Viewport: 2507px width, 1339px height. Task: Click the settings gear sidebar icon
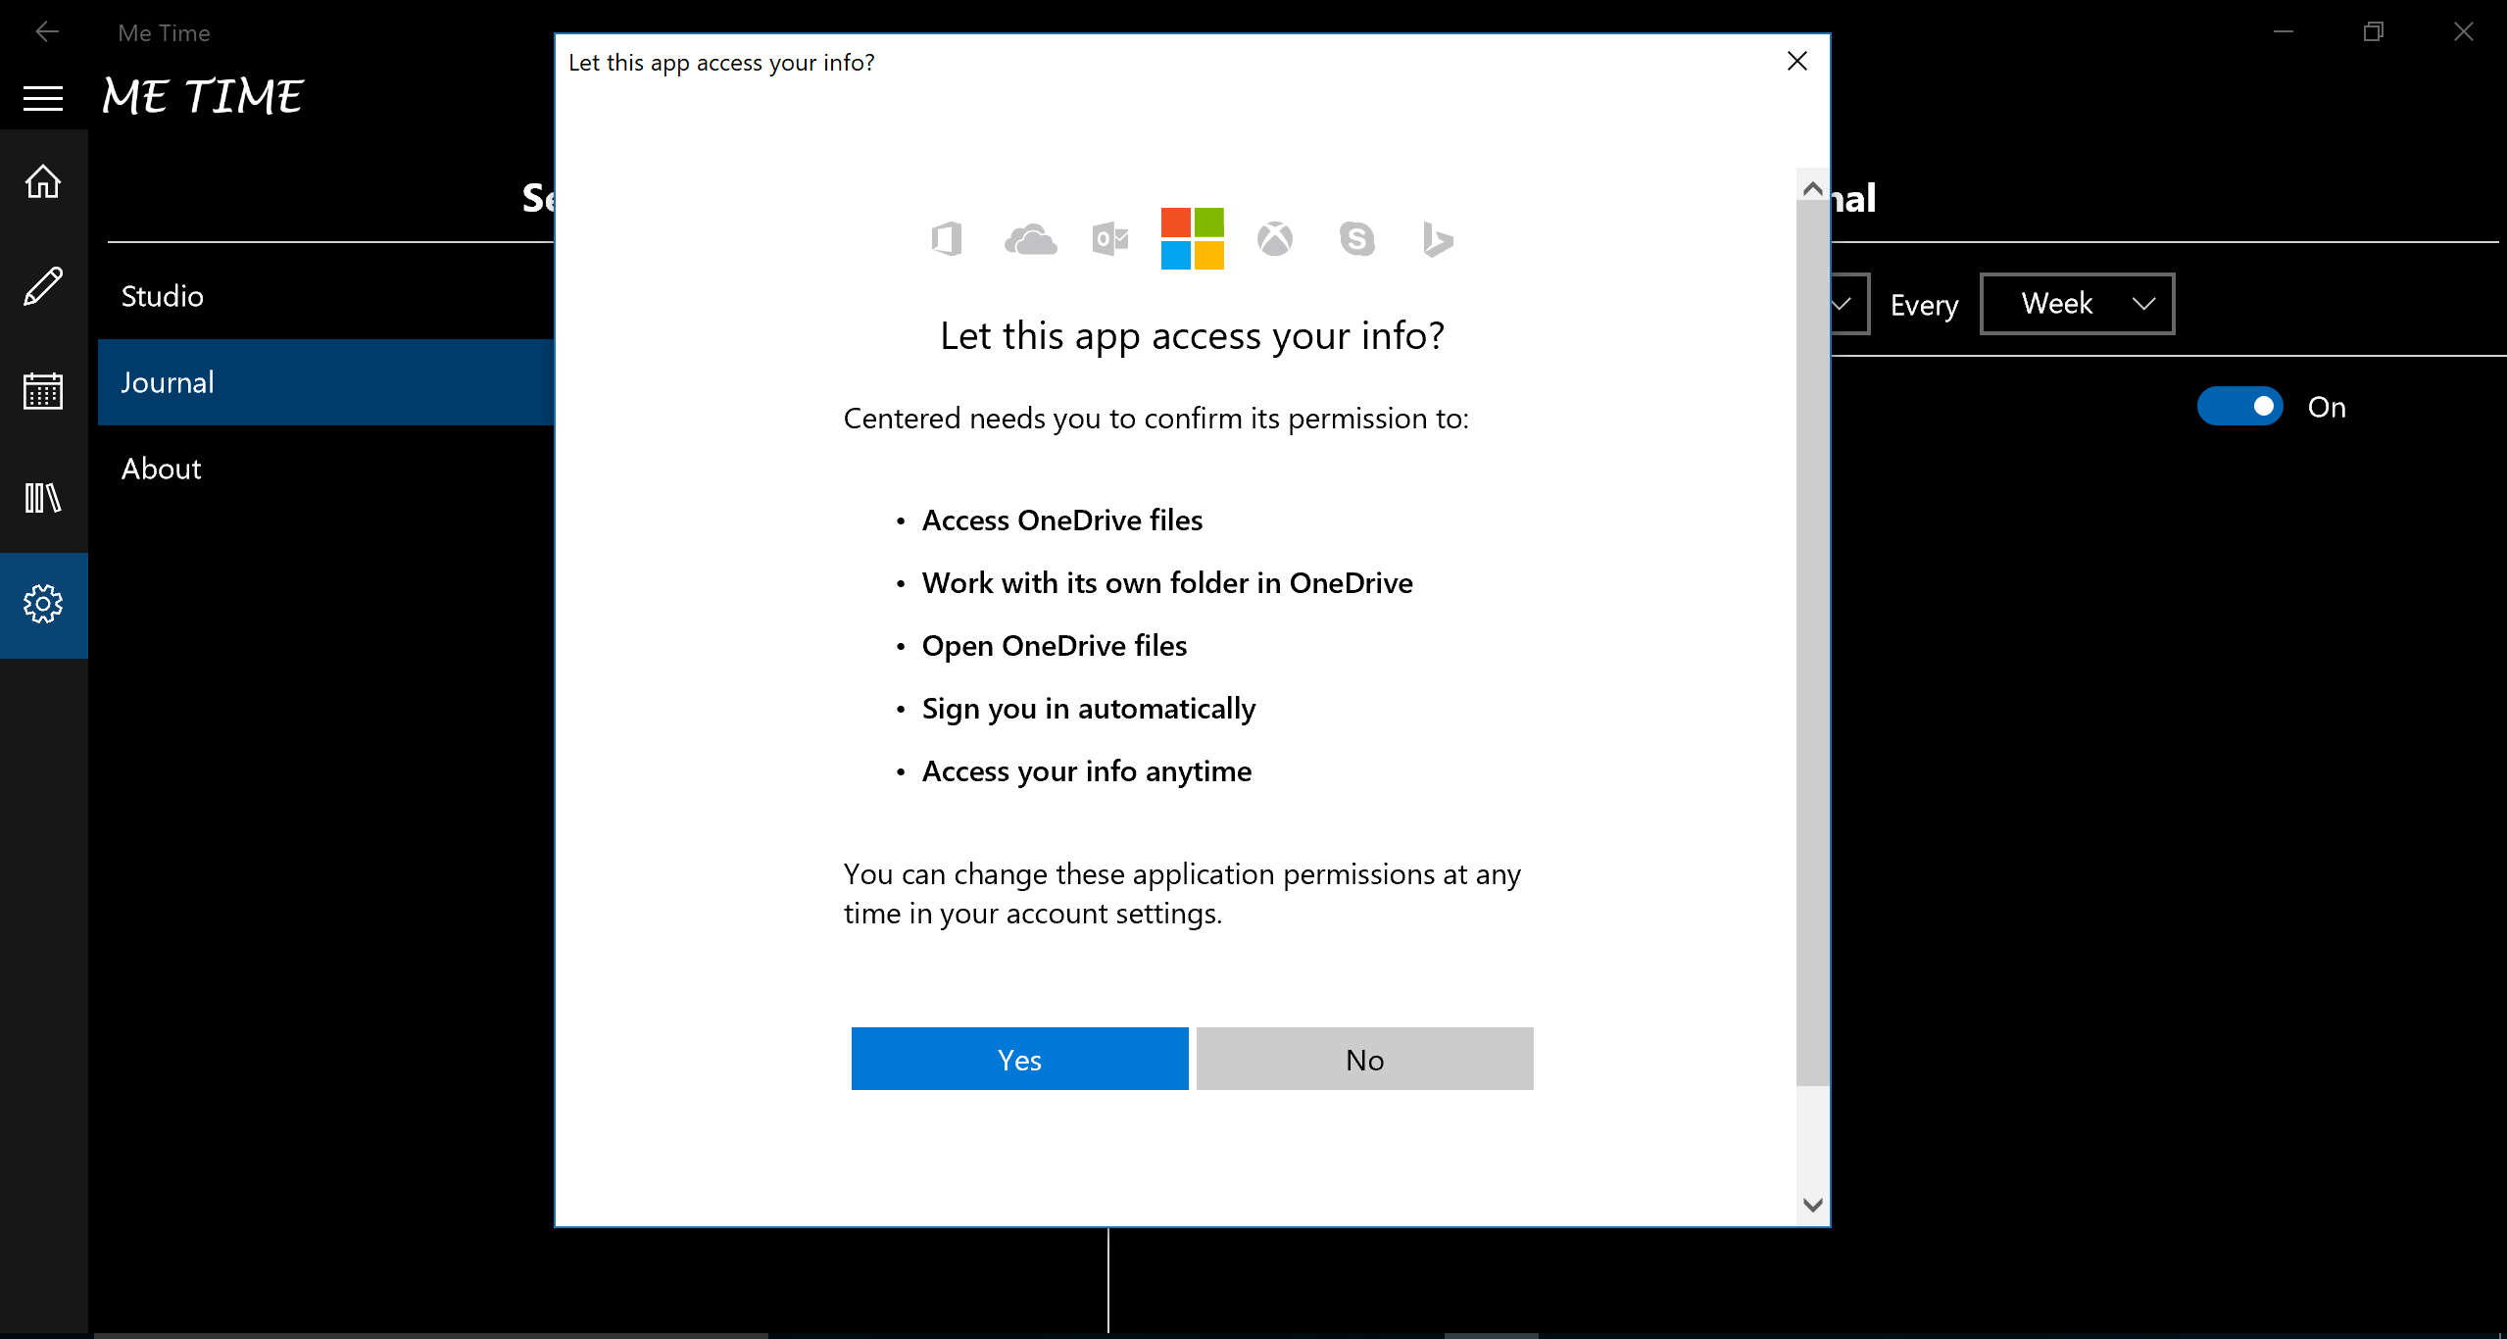coord(43,604)
